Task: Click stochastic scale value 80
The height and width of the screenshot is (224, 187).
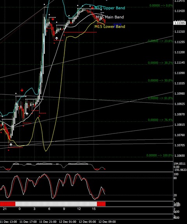Action: tap(175, 178)
